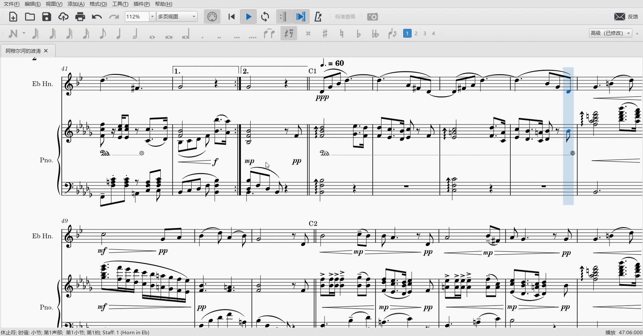The height and width of the screenshot is (336, 643).
Task: Open workspace dropdown 高级 (已修改)
Action: [610, 33]
